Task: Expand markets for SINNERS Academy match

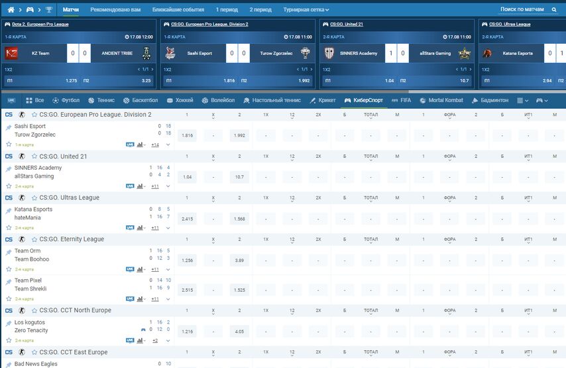Action: click(x=168, y=186)
